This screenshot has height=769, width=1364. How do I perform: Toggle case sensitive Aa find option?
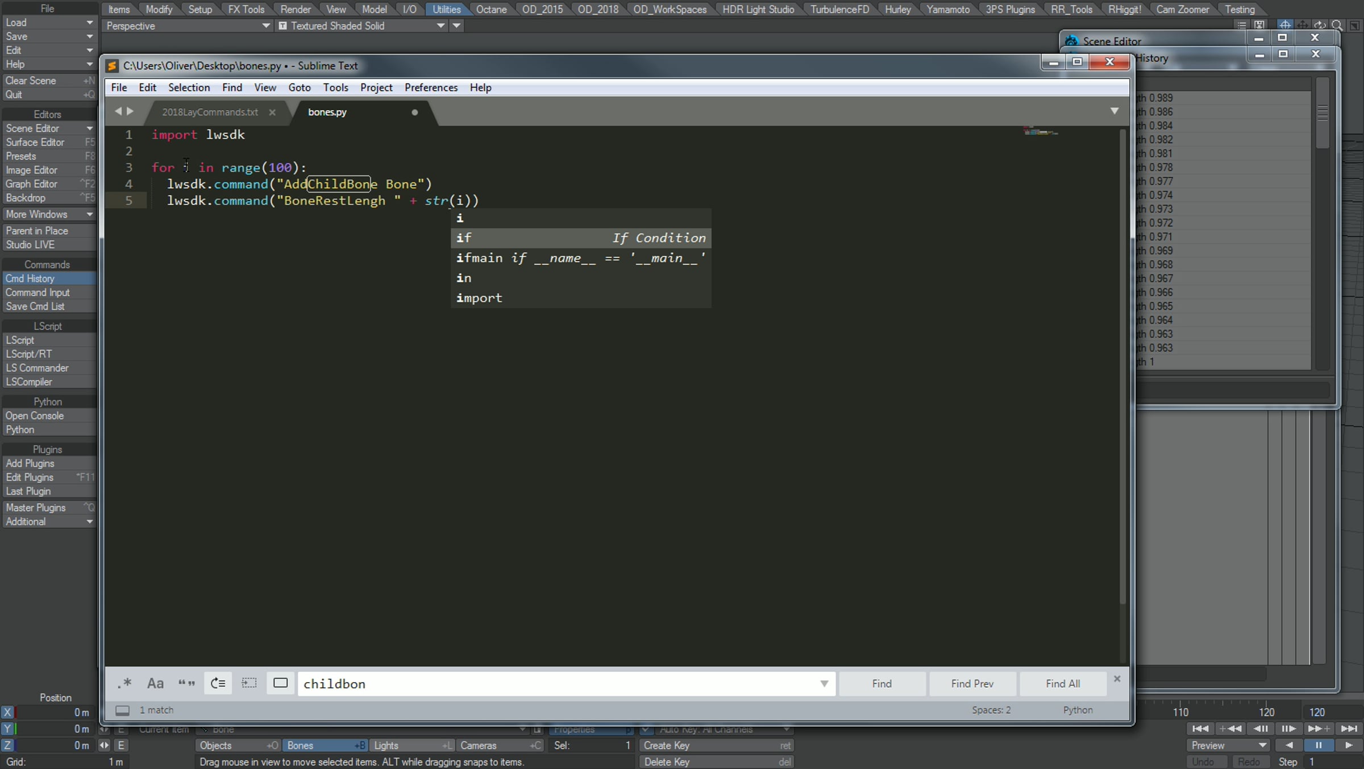coord(155,683)
